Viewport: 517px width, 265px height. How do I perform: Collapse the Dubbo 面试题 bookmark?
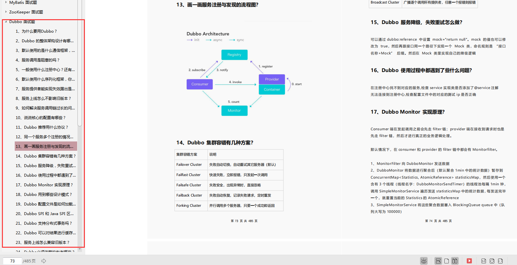[6, 21]
